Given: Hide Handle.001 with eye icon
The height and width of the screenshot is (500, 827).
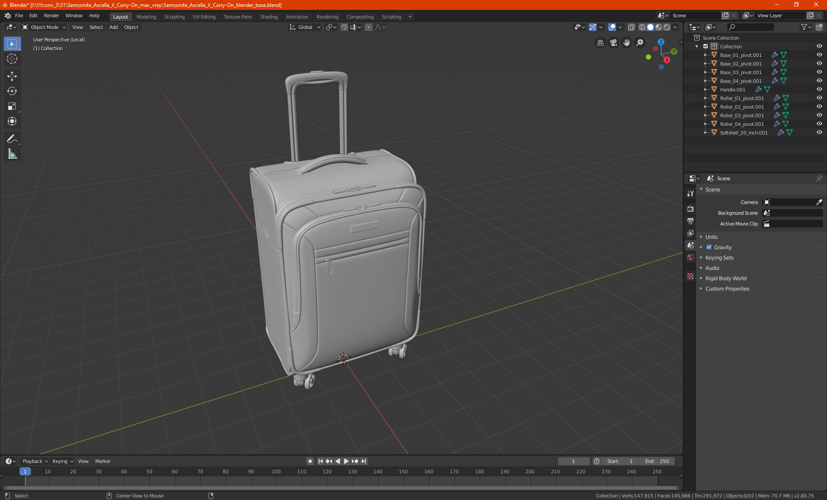Looking at the screenshot, I should pyautogui.click(x=819, y=90).
